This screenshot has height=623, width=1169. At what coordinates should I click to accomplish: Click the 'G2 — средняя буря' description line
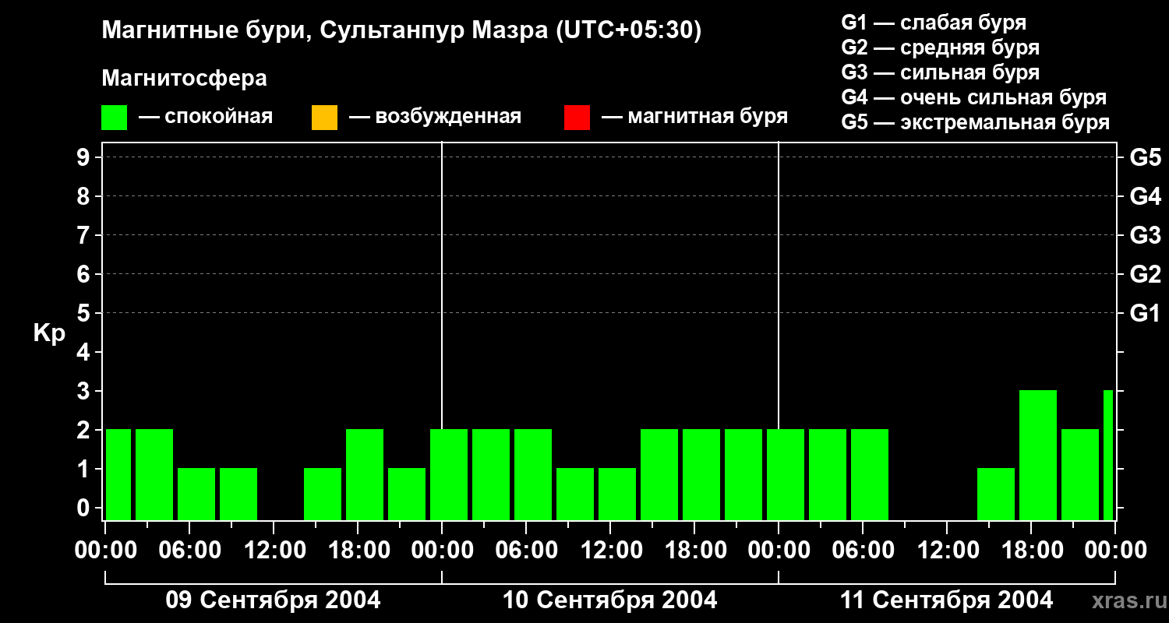(x=940, y=48)
